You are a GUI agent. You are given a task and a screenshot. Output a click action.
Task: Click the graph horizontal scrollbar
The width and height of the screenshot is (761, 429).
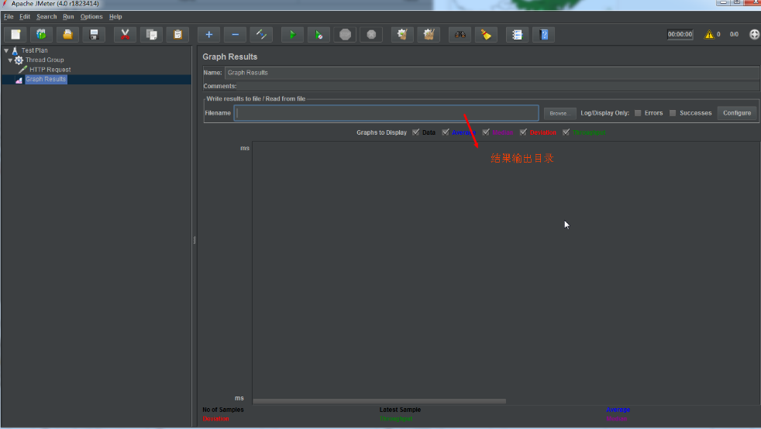click(380, 401)
